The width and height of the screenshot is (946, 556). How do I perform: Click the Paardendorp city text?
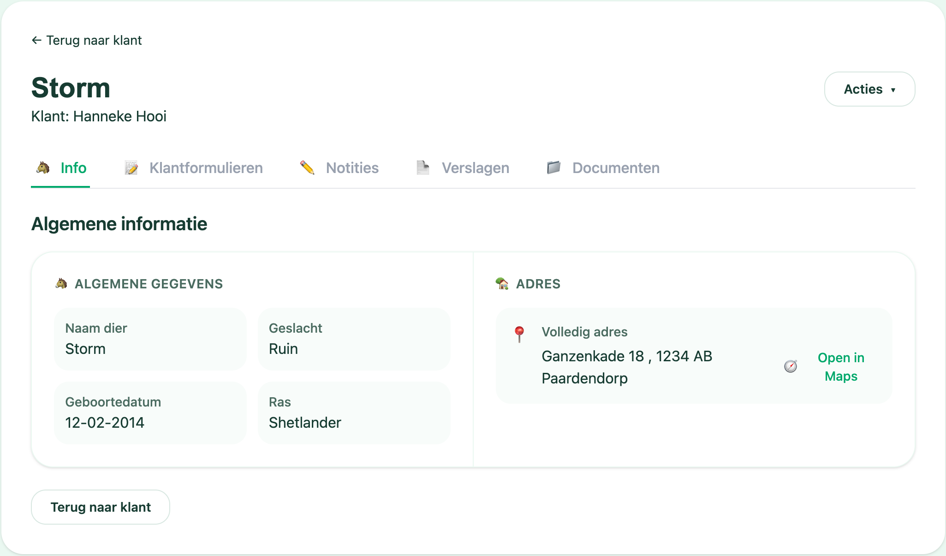[584, 378]
